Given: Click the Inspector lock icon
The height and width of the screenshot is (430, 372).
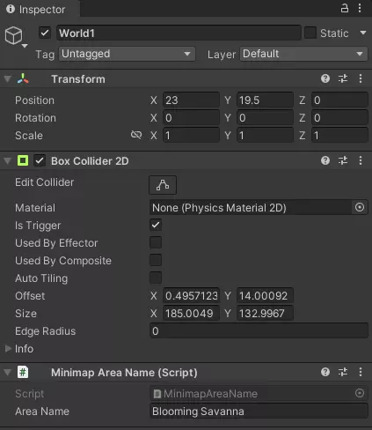Looking at the screenshot, I should (345, 8).
